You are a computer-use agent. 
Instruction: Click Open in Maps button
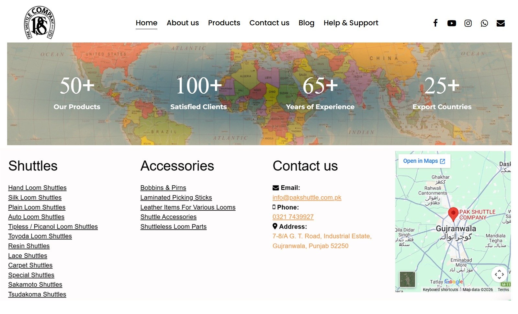point(424,161)
